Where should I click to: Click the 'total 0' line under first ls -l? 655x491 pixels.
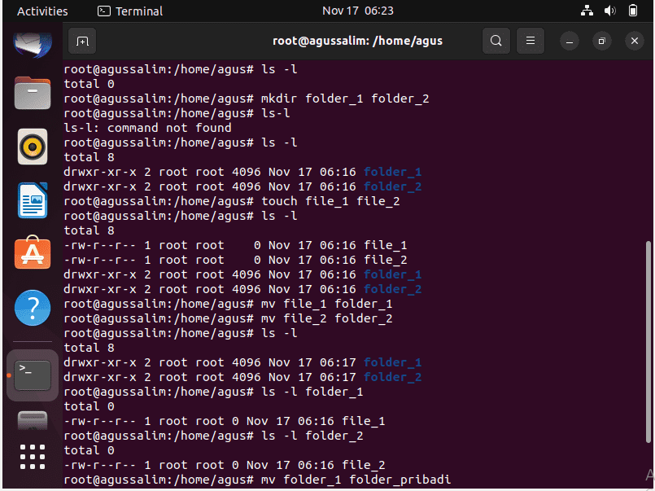[x=89, y=84]
